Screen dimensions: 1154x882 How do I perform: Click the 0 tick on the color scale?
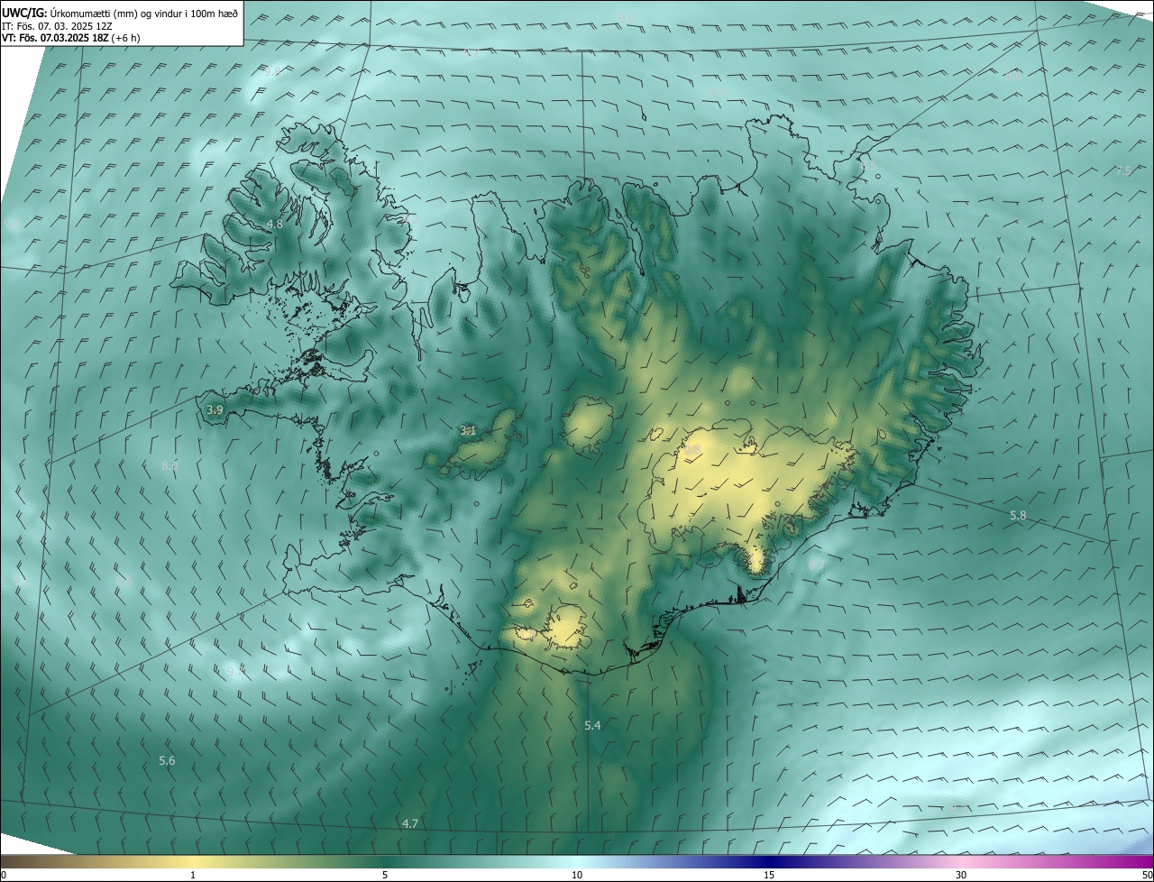[4, 875]
